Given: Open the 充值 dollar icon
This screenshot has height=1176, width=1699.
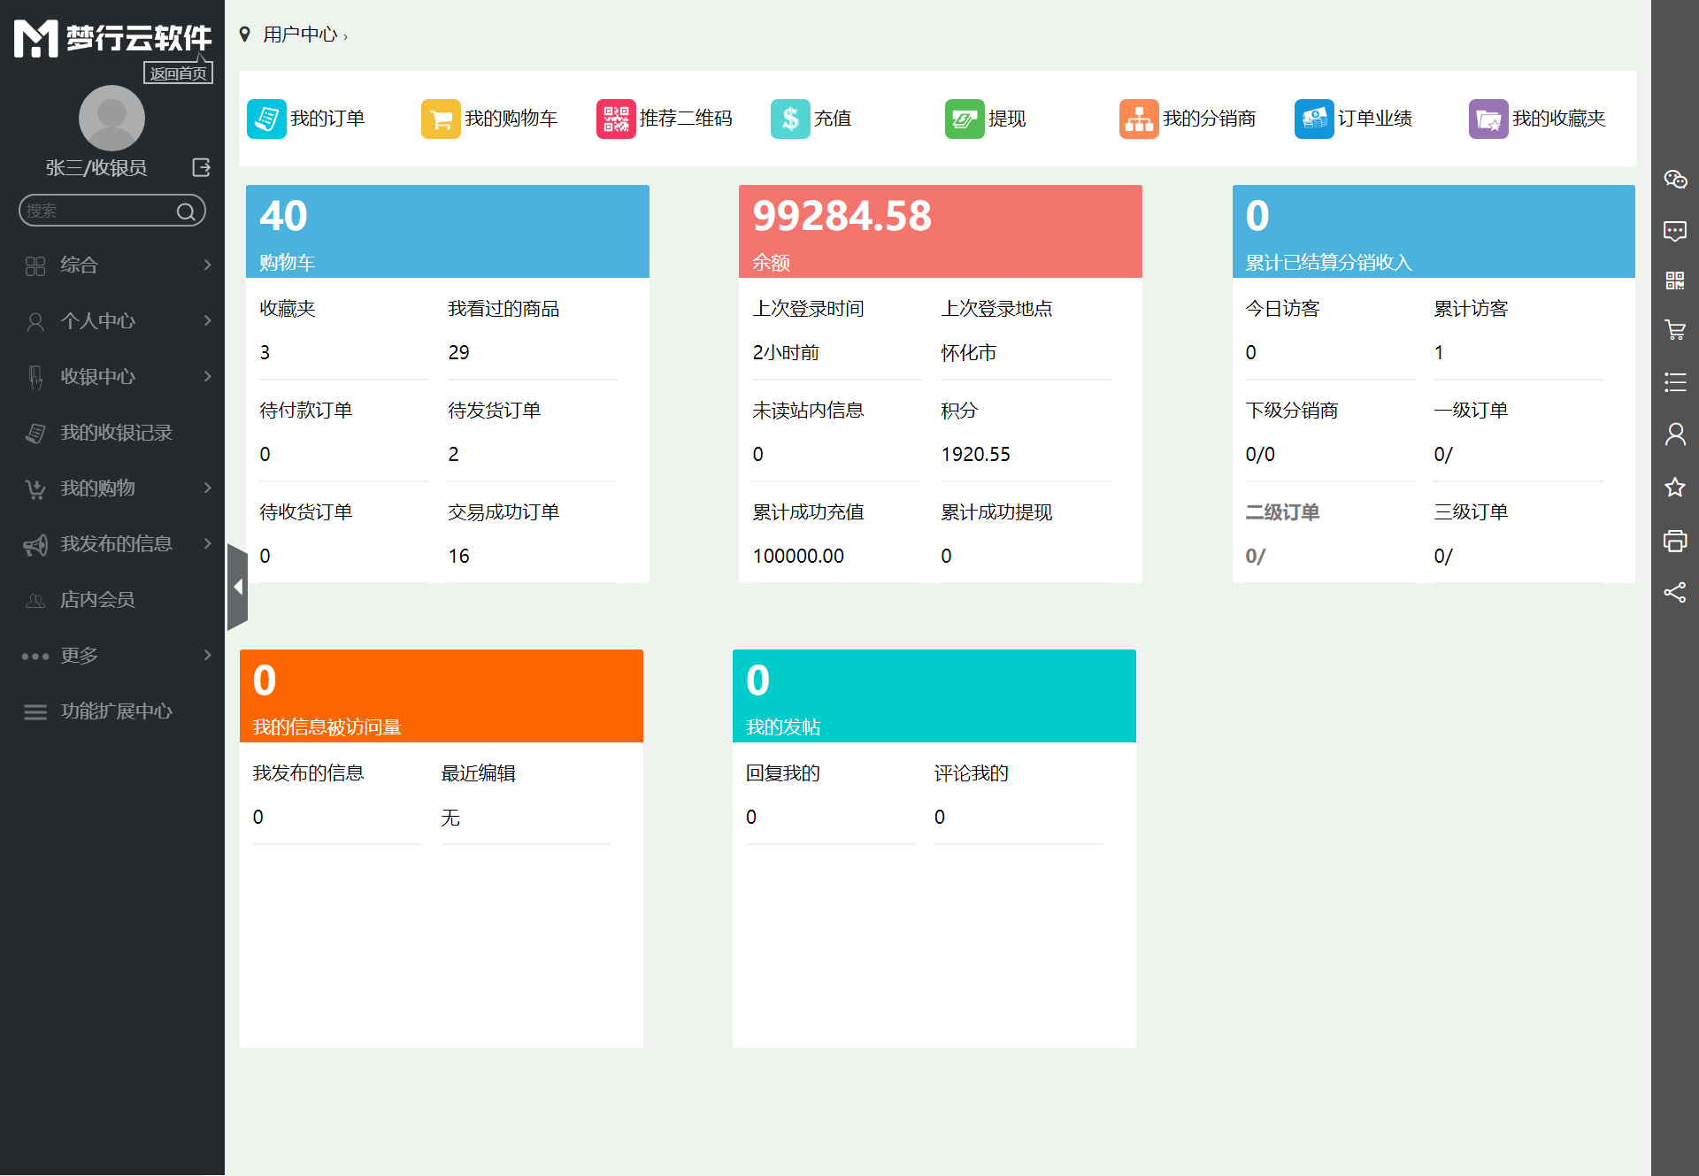Looking at the screenshot, I should 790,119.
